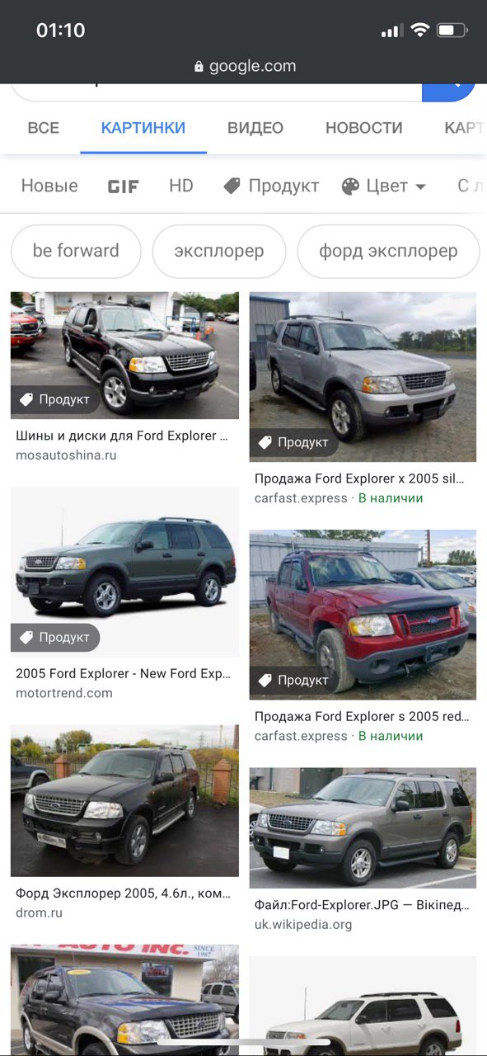The image size is (487, 1056).
Task: Select the GIF filter icon
Action: 124,186
